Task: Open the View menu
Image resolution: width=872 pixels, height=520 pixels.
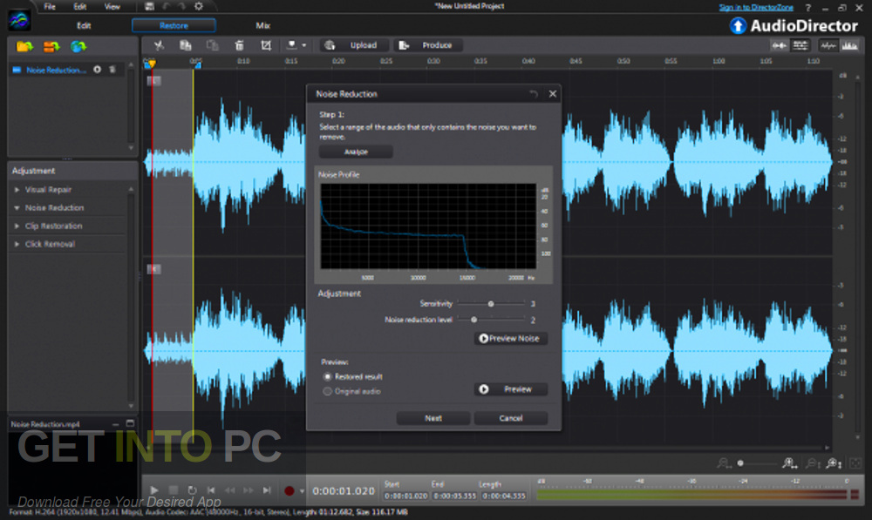Action: coord(112,7)
